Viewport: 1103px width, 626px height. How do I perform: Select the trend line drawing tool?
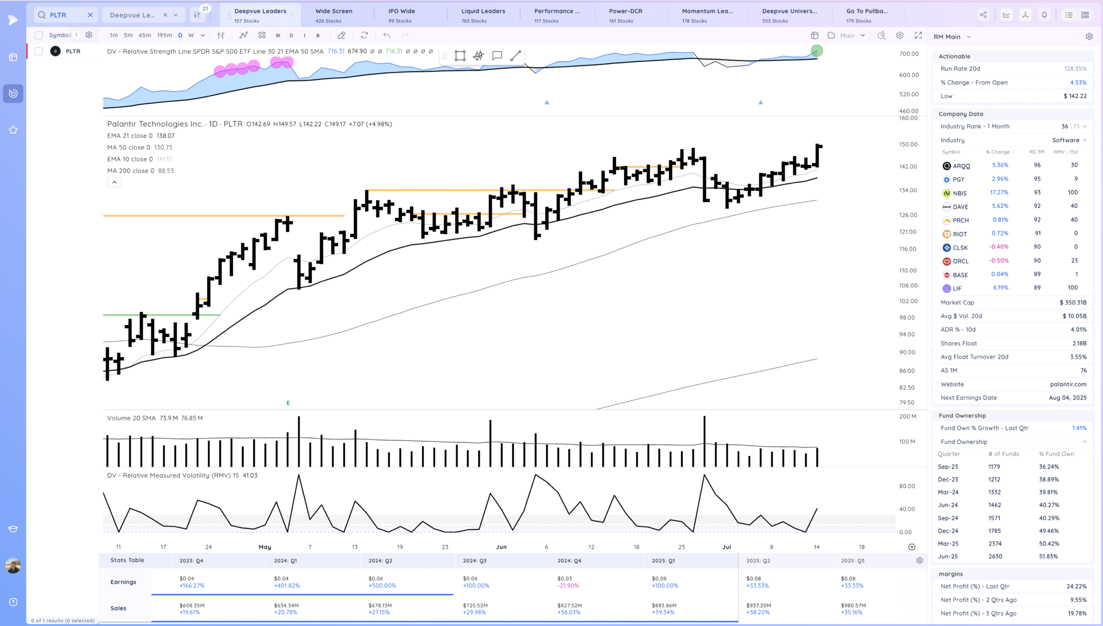[x=515, y=56]
